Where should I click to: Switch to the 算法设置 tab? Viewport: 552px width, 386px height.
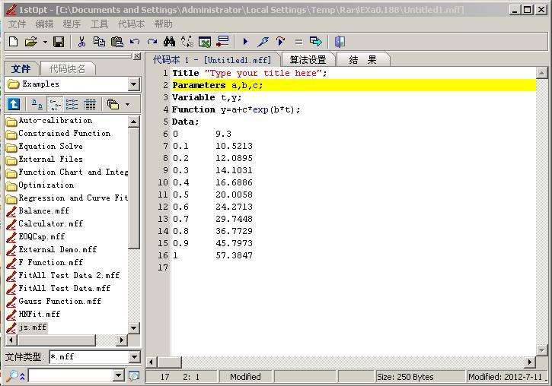[308, 60]
